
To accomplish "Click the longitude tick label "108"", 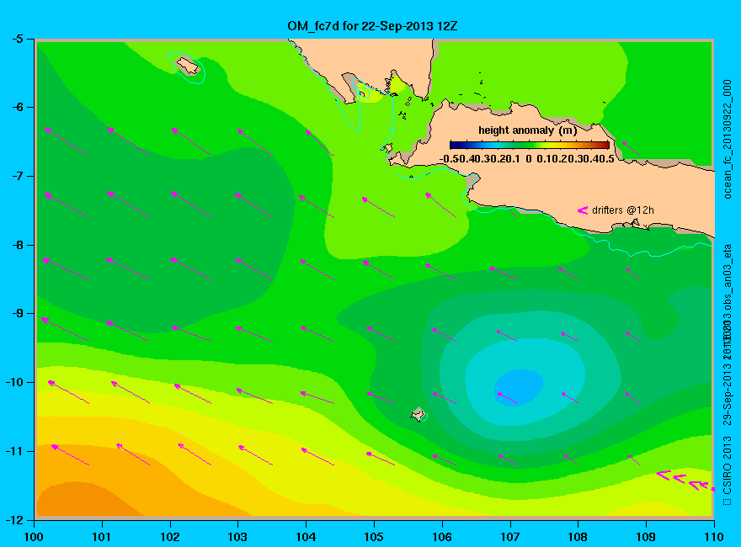I will coord(578,537).
